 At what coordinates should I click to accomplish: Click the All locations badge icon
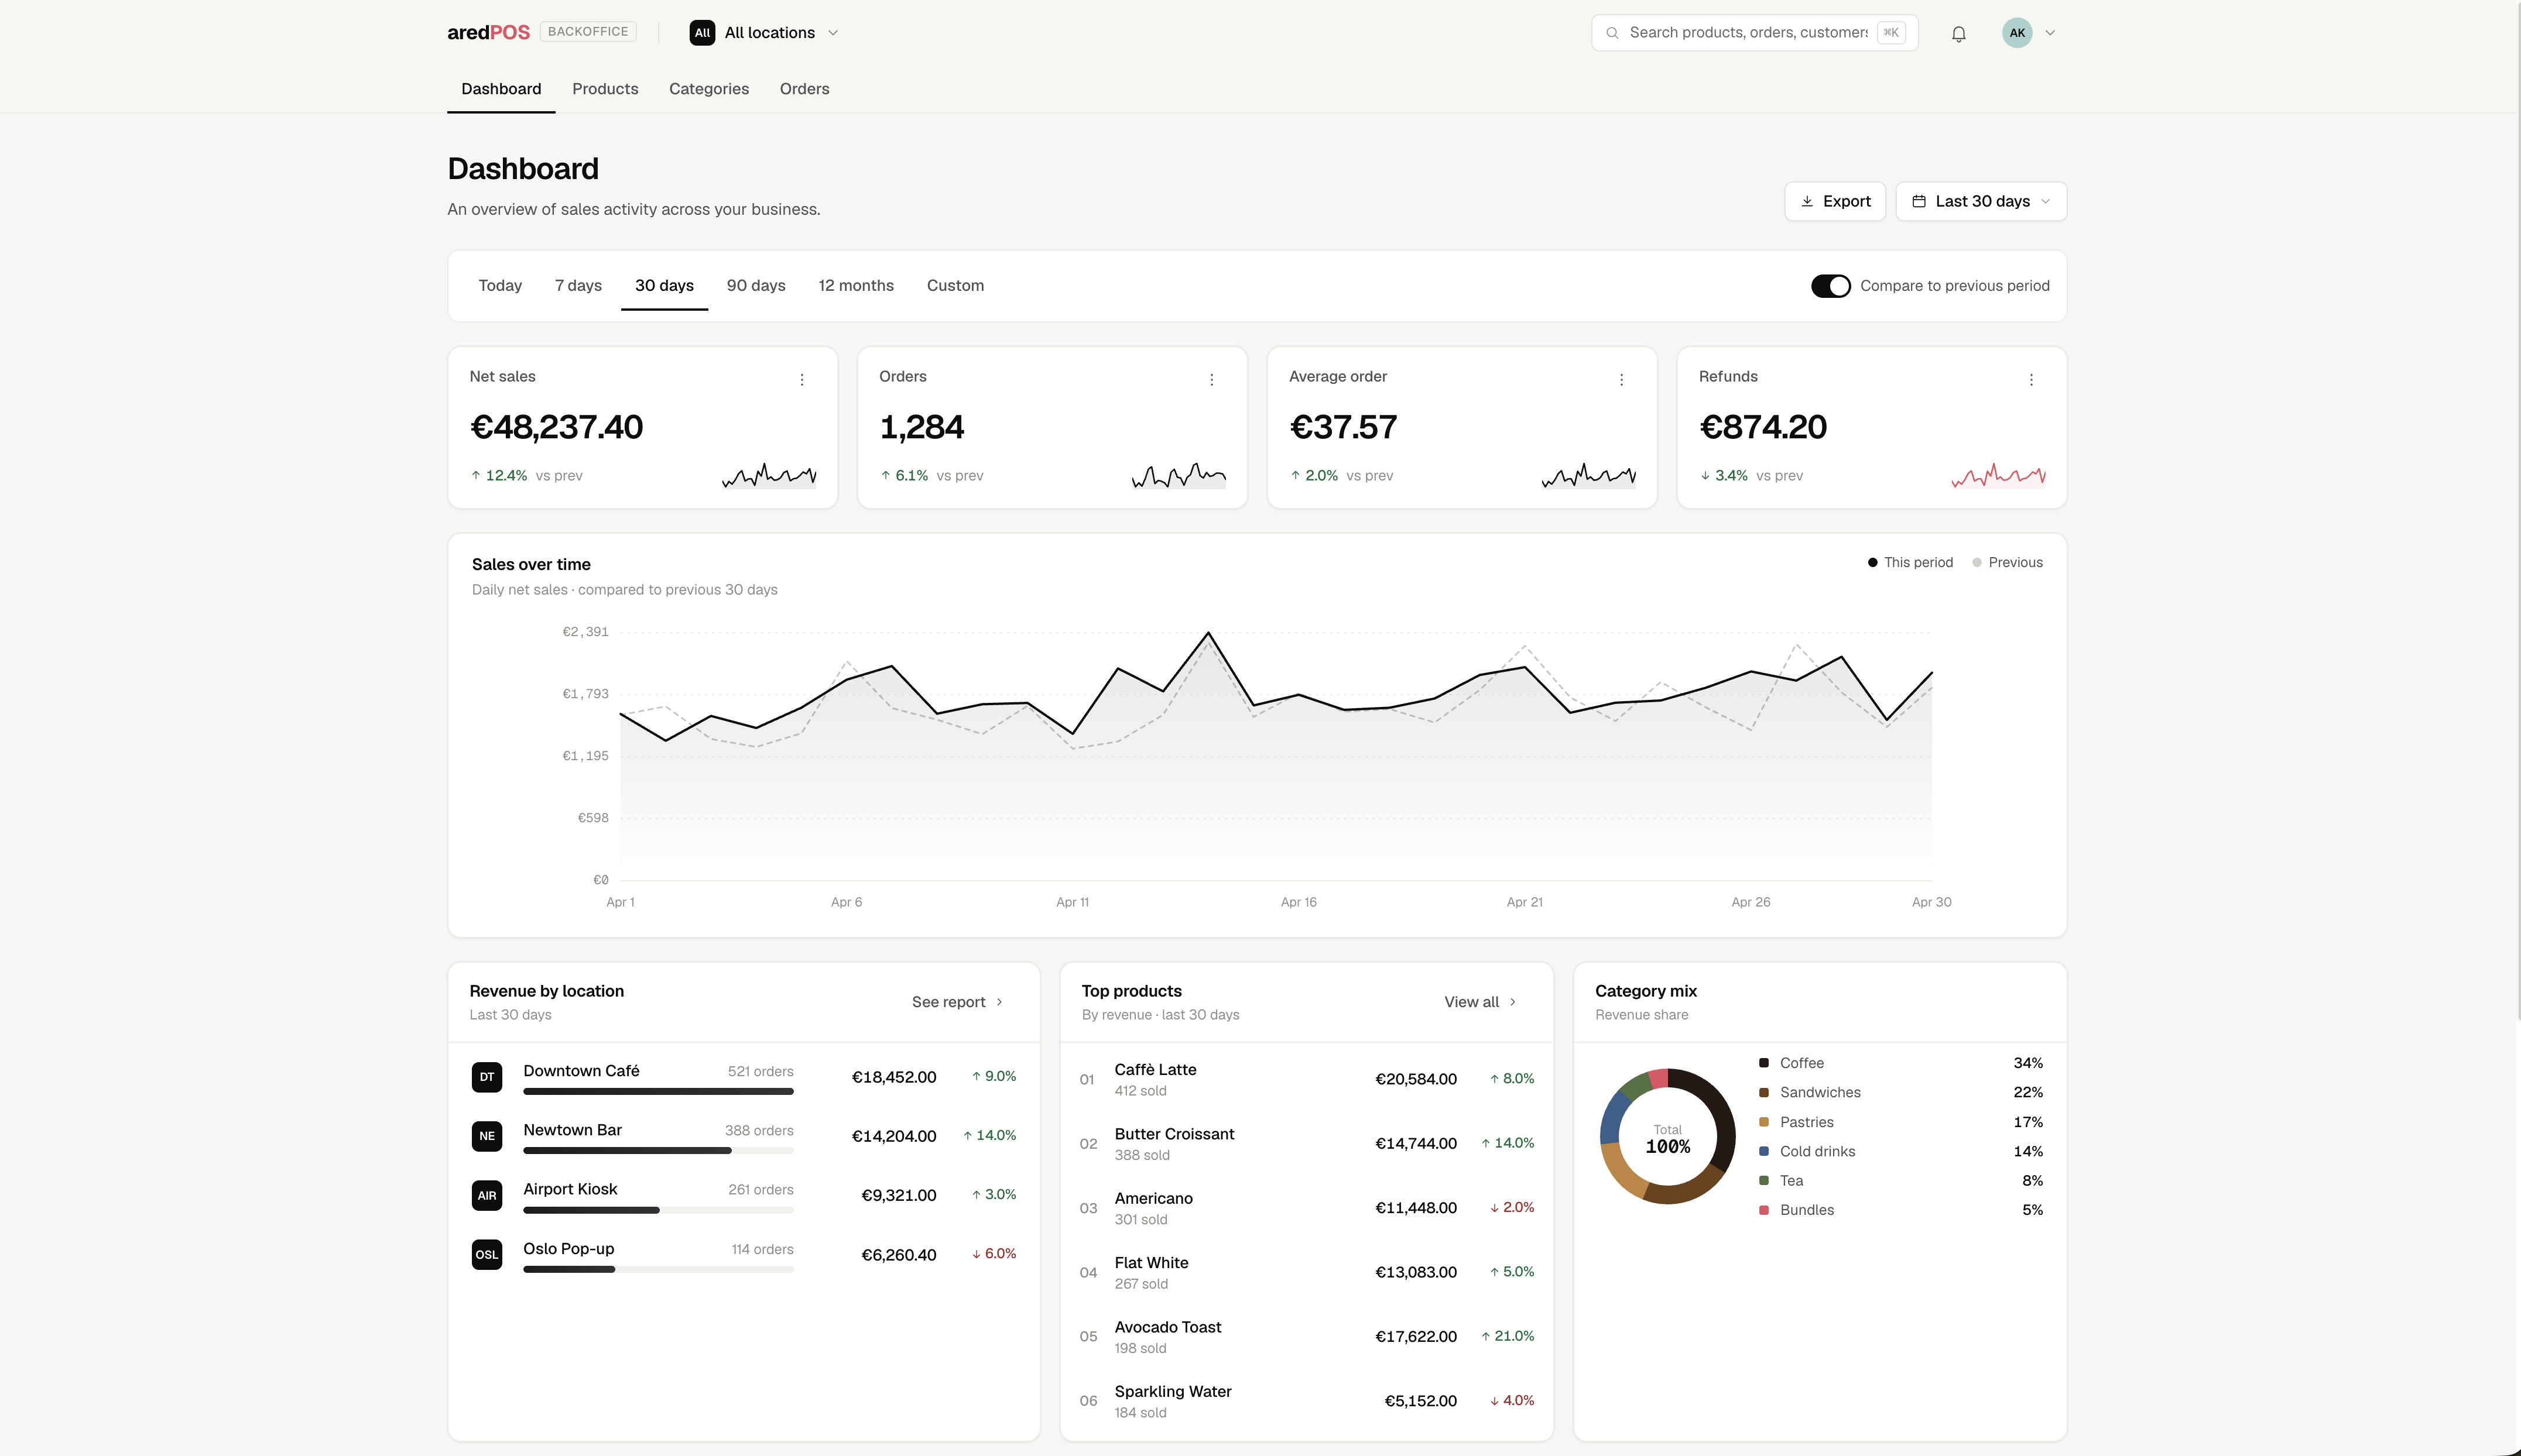pos(703,33)
